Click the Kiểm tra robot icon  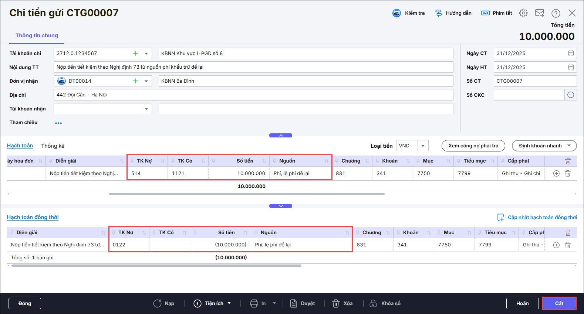[396, 13]
